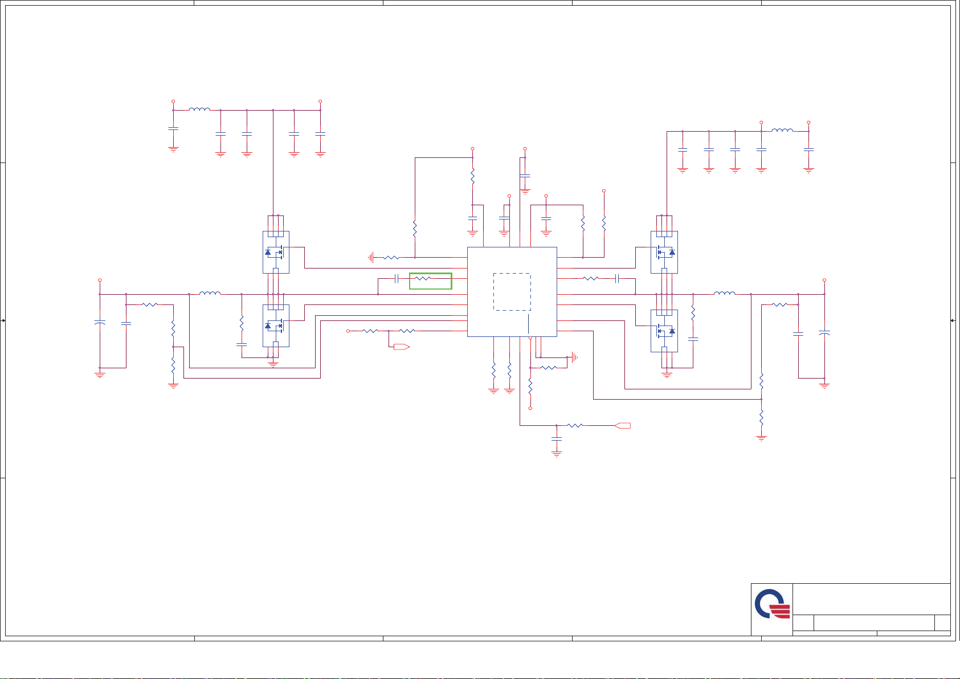Click the red off-page port below-right of IC
The image size is (960, 679).
[623, 425]
